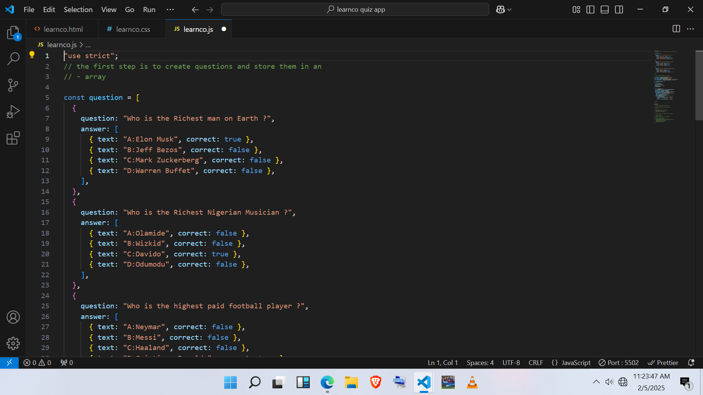This screenshot has height=395, width=703.
Task: Open dropdown arrow next to Copilot icon
Action: [509, 10]
